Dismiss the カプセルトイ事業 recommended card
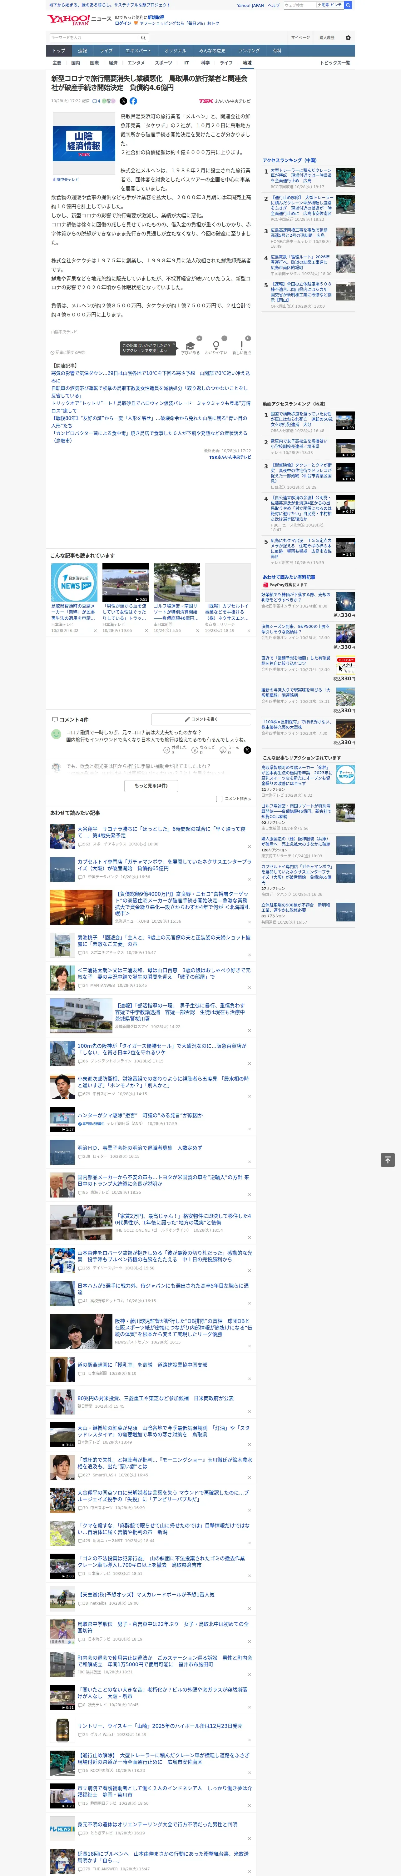The width and height of the screenshot is (401, 1876). 249,631
